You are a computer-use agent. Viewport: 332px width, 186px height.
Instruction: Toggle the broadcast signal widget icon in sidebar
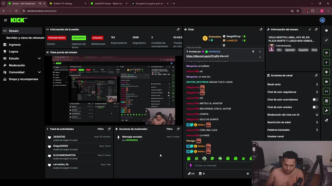[x=326, y=91]
